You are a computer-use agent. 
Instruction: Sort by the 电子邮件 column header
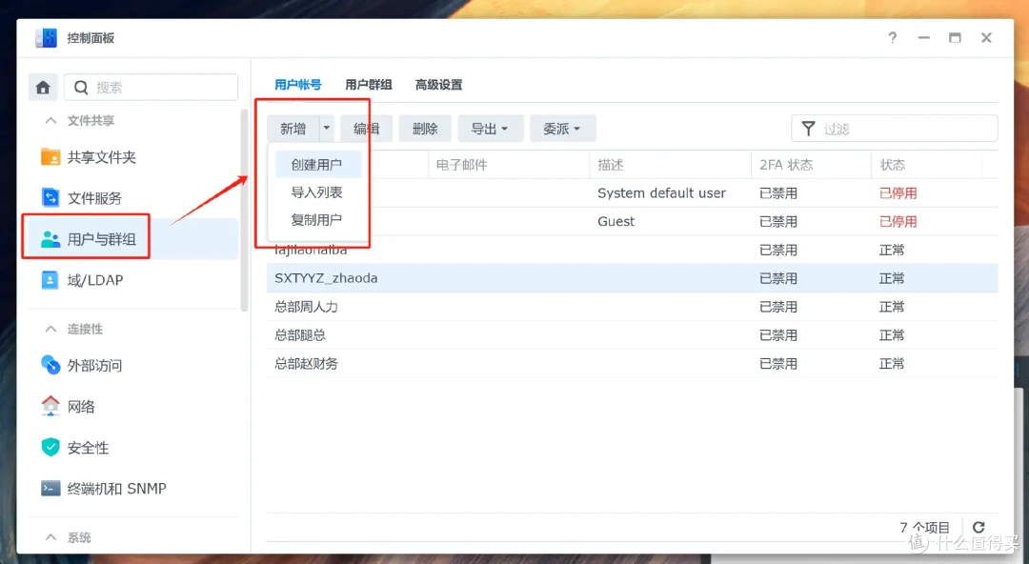point(509,165)
